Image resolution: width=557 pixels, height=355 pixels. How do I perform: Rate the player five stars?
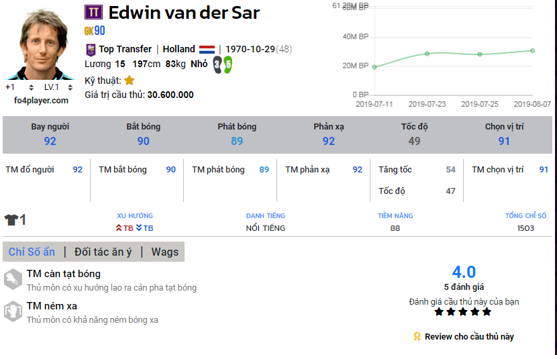pos(487,312)
